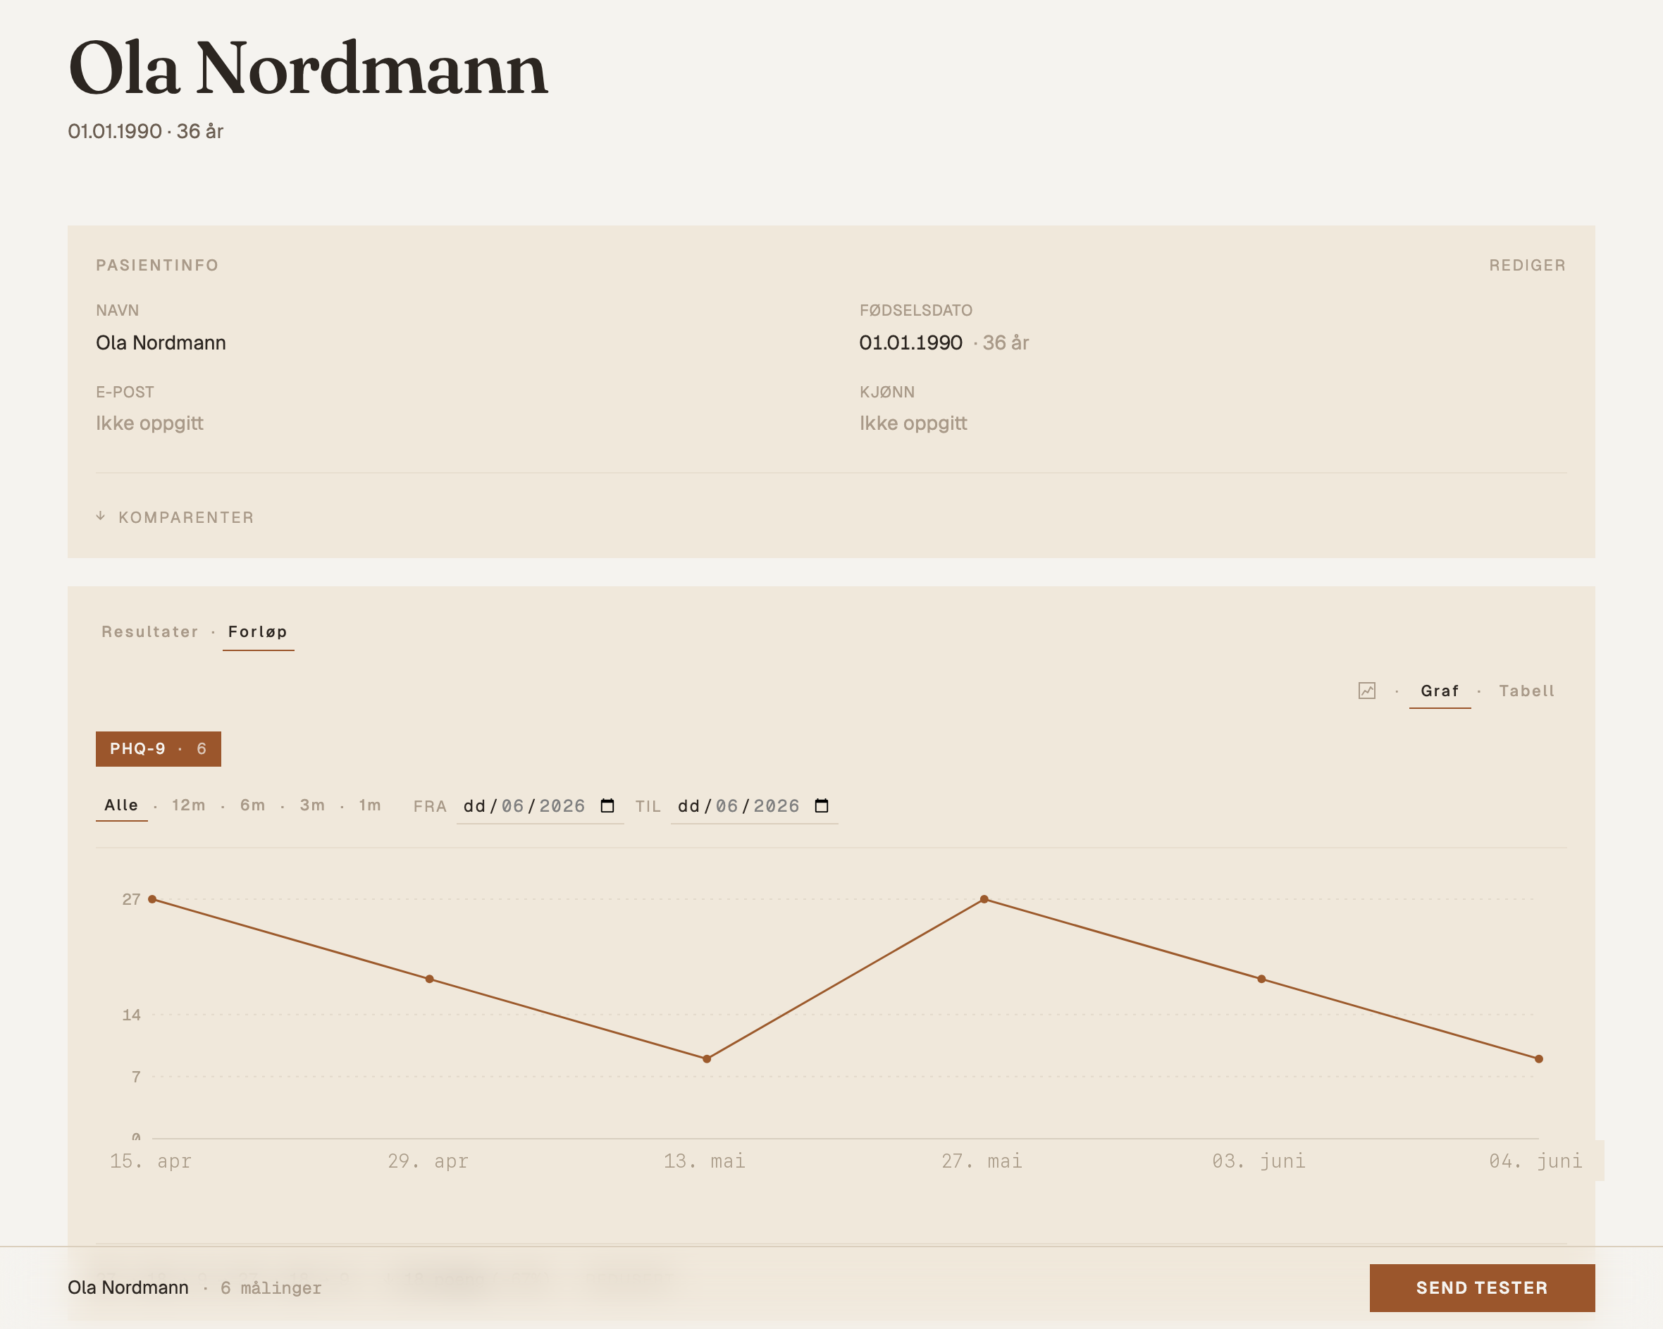
Task: Select the 1m time range
Action: (370, 805)
